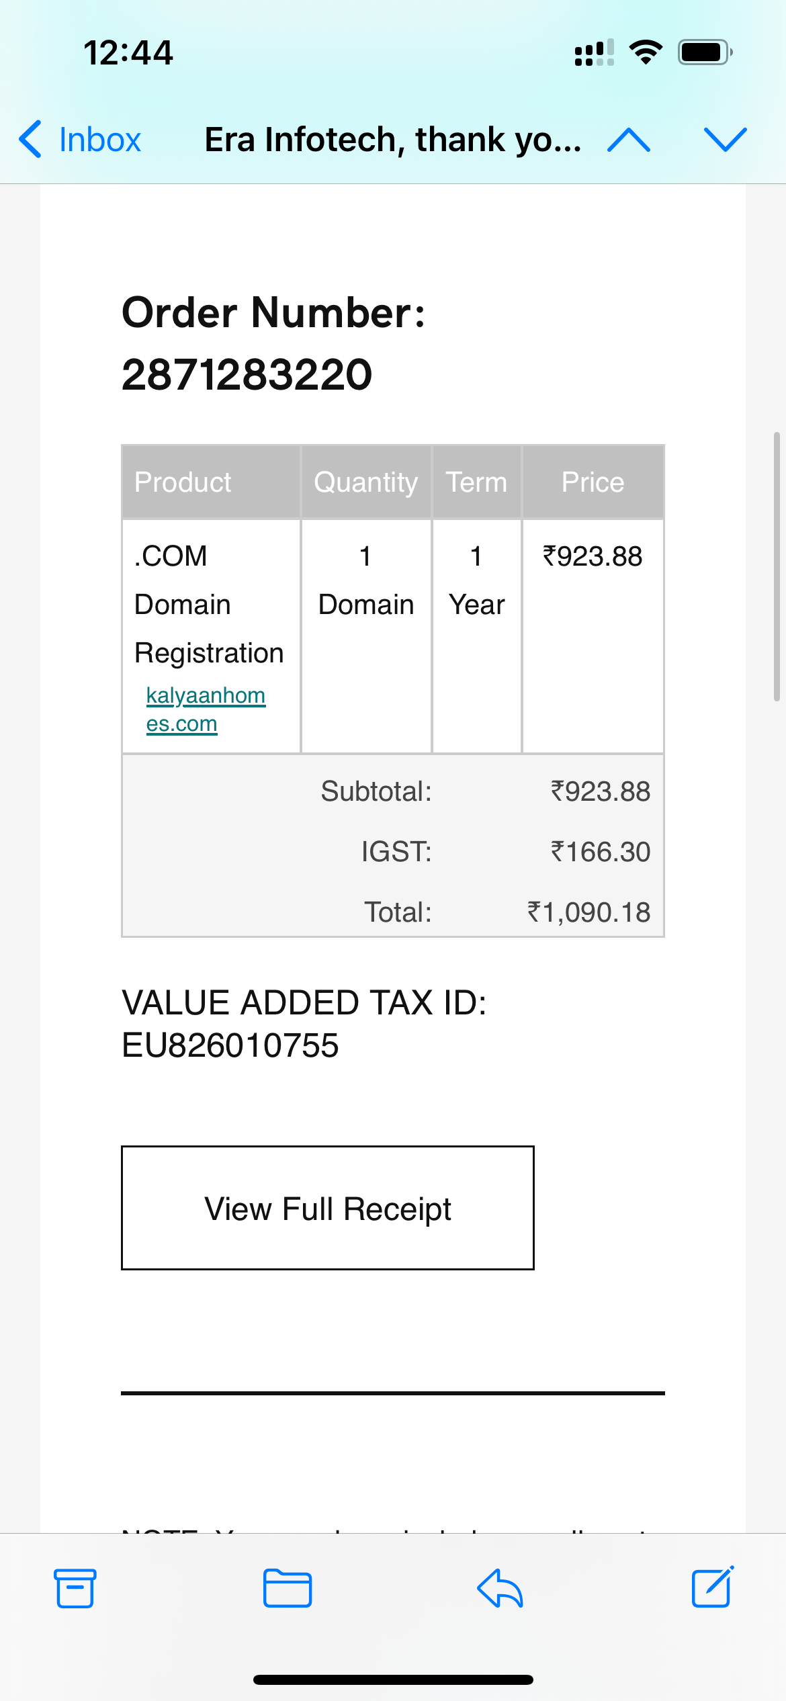Open the kalyaanhomes.com domain link

pos(205,709)
